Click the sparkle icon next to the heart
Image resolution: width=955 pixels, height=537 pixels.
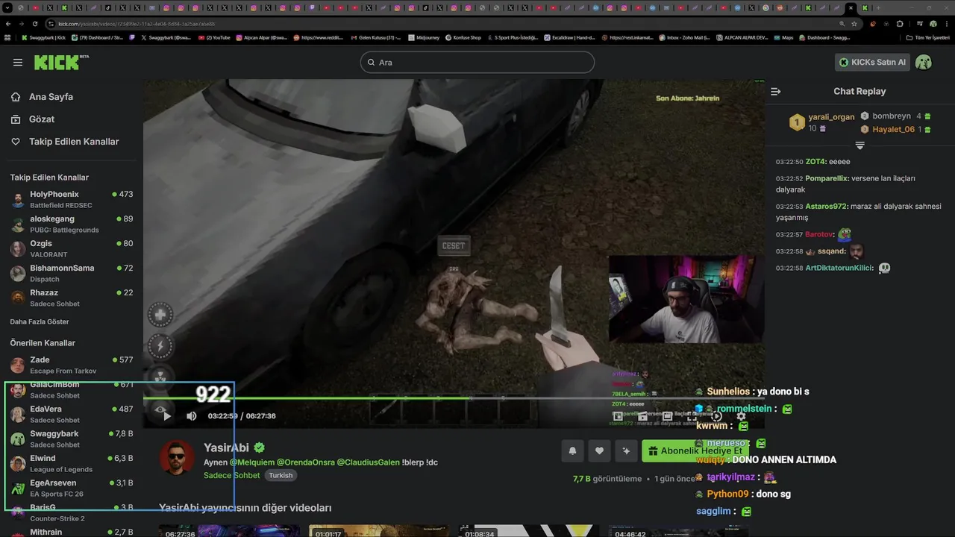point(626,450)
